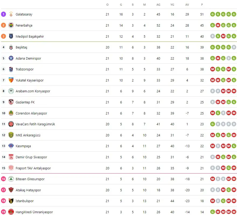Click the AG goals scored column header

158,5
